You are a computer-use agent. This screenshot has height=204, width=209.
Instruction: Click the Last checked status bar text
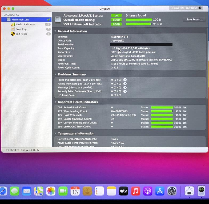point(22,150)
